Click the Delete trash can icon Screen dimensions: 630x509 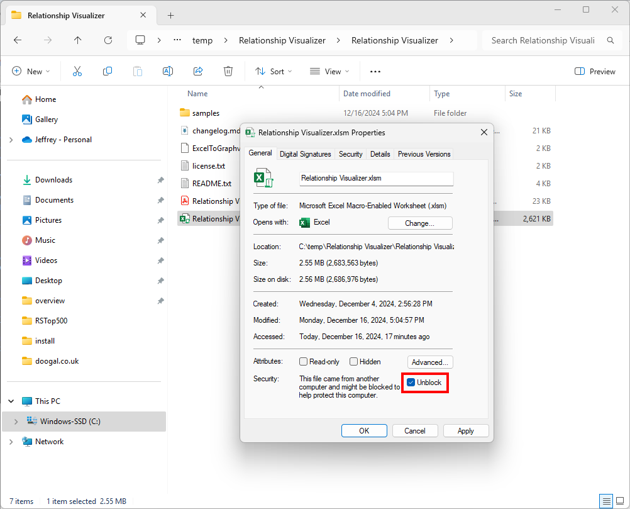click(x=228, y=72)
